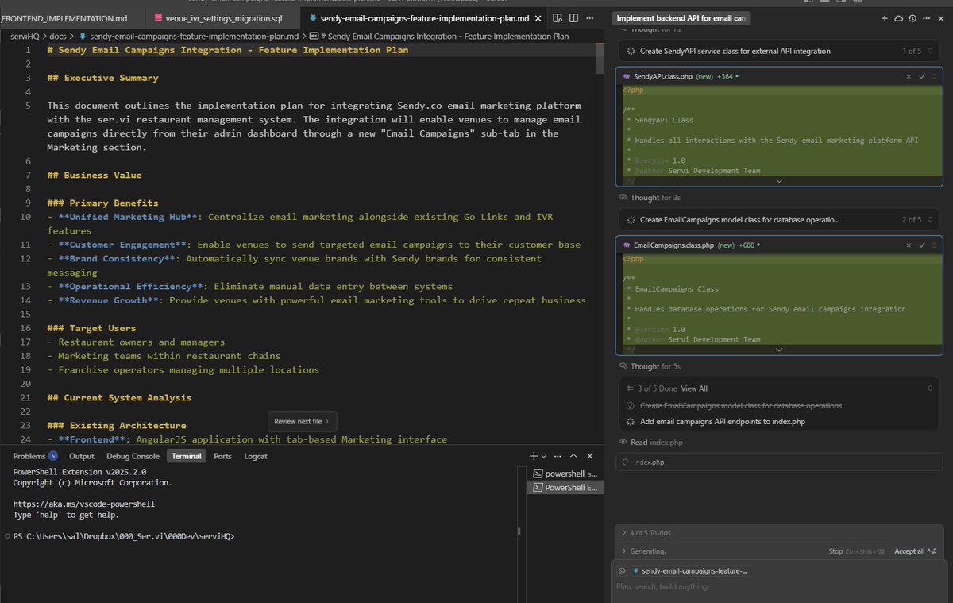Select the Terminal panel tab
Screen dimensions: 953x603
187,456
